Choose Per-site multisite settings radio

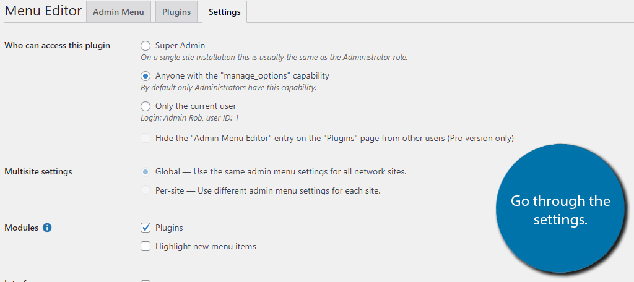[x=145, y=190]
